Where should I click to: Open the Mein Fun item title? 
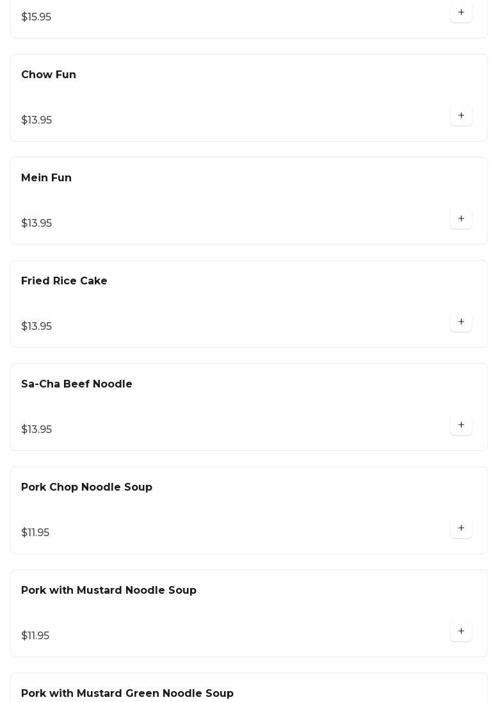46,178
